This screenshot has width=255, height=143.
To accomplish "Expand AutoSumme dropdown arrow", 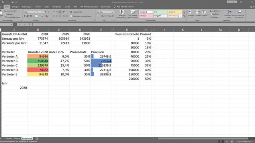I will point(223,11).
